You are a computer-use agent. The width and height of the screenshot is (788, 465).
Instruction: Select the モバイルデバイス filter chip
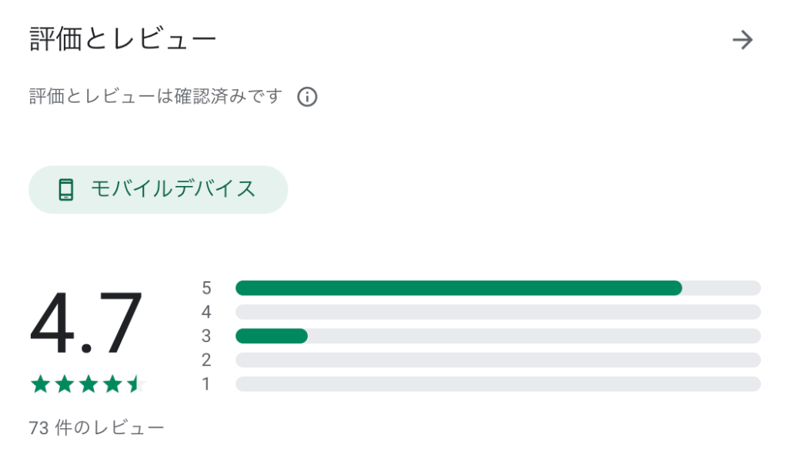click(x=158, y=190)
